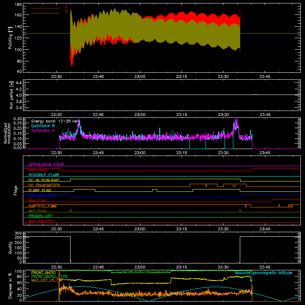The image size is (305, 305).
Task: Click the '250' Quality axis value
Action: 18,237
